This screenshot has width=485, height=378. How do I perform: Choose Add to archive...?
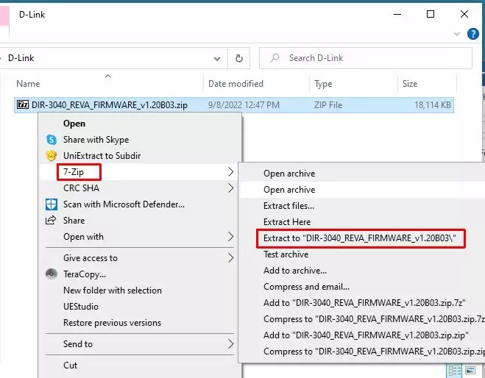(x=295, y=271)
